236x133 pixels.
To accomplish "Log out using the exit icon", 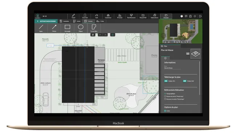I will pos(200,16).
